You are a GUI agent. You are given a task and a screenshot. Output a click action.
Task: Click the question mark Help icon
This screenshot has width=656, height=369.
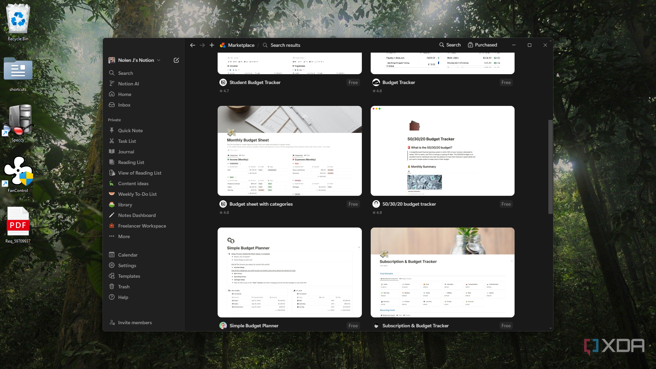pyautogui.click(x=112, y=297)
